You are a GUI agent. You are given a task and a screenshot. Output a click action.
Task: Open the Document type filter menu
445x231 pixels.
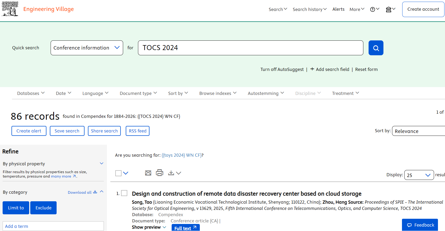(139, 93)
